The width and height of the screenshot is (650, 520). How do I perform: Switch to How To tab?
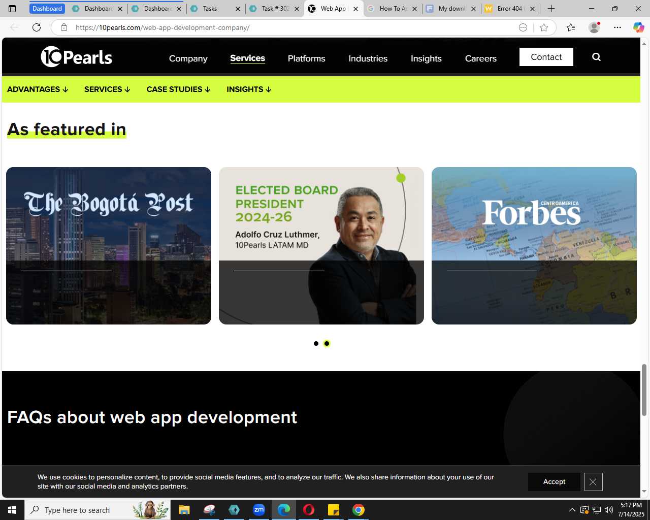pyautogui.click(x=392, y=9)
